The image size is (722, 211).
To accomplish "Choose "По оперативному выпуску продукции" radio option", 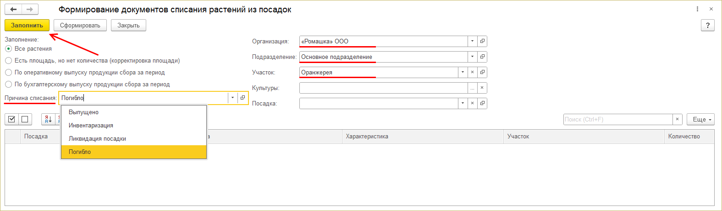I will 9,72.
